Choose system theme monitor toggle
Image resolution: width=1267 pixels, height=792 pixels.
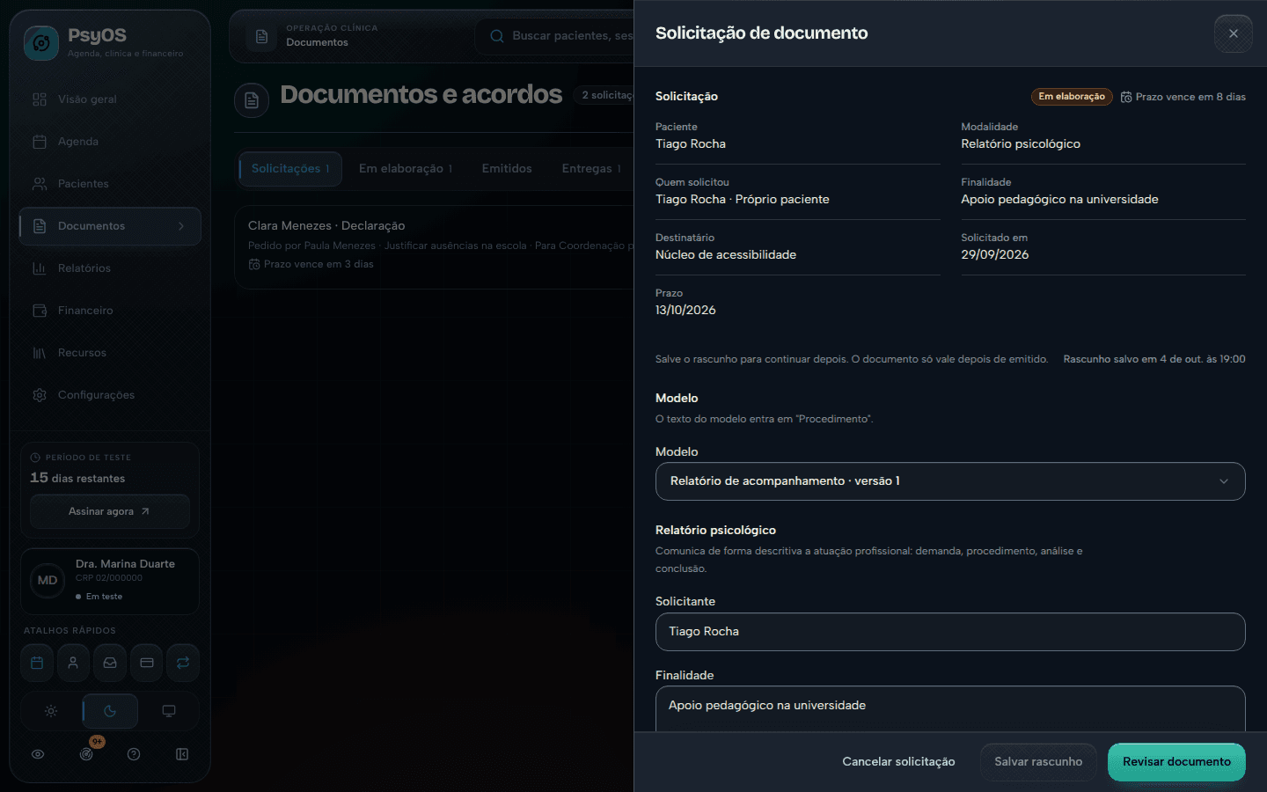[x=169, y=711]
